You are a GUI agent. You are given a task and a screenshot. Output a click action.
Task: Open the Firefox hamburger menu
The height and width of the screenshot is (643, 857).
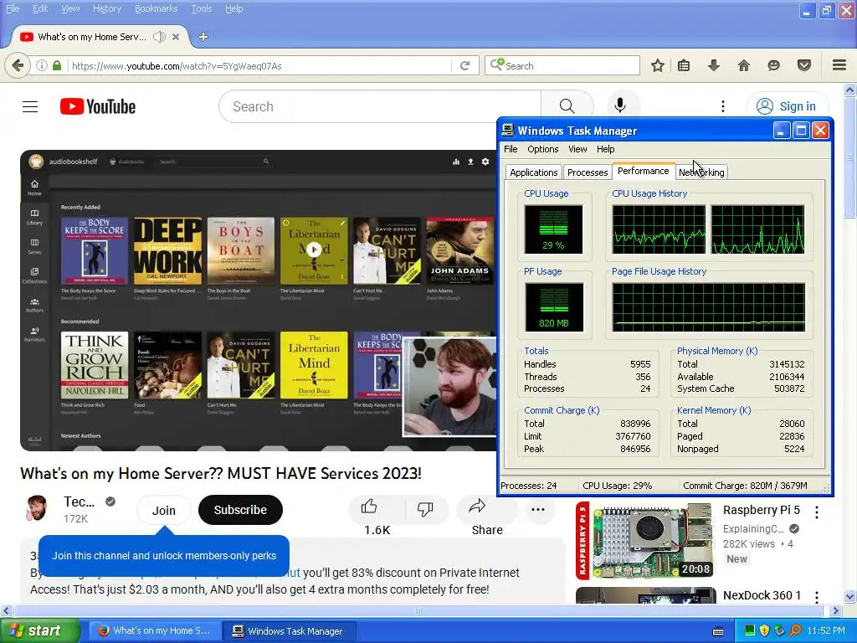tap(839, 65)
